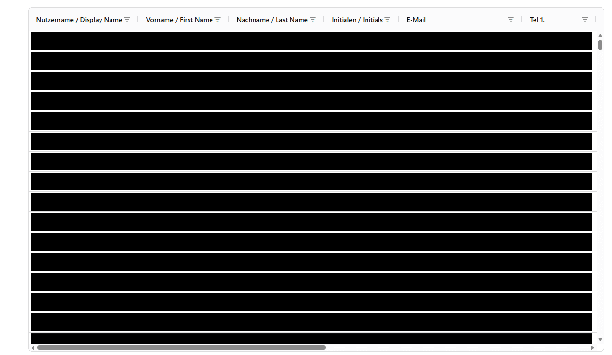Click the left arrow of the horizontal scrollbar
Viewport: 612px width, 355px height.
click(x=33, y=348)
